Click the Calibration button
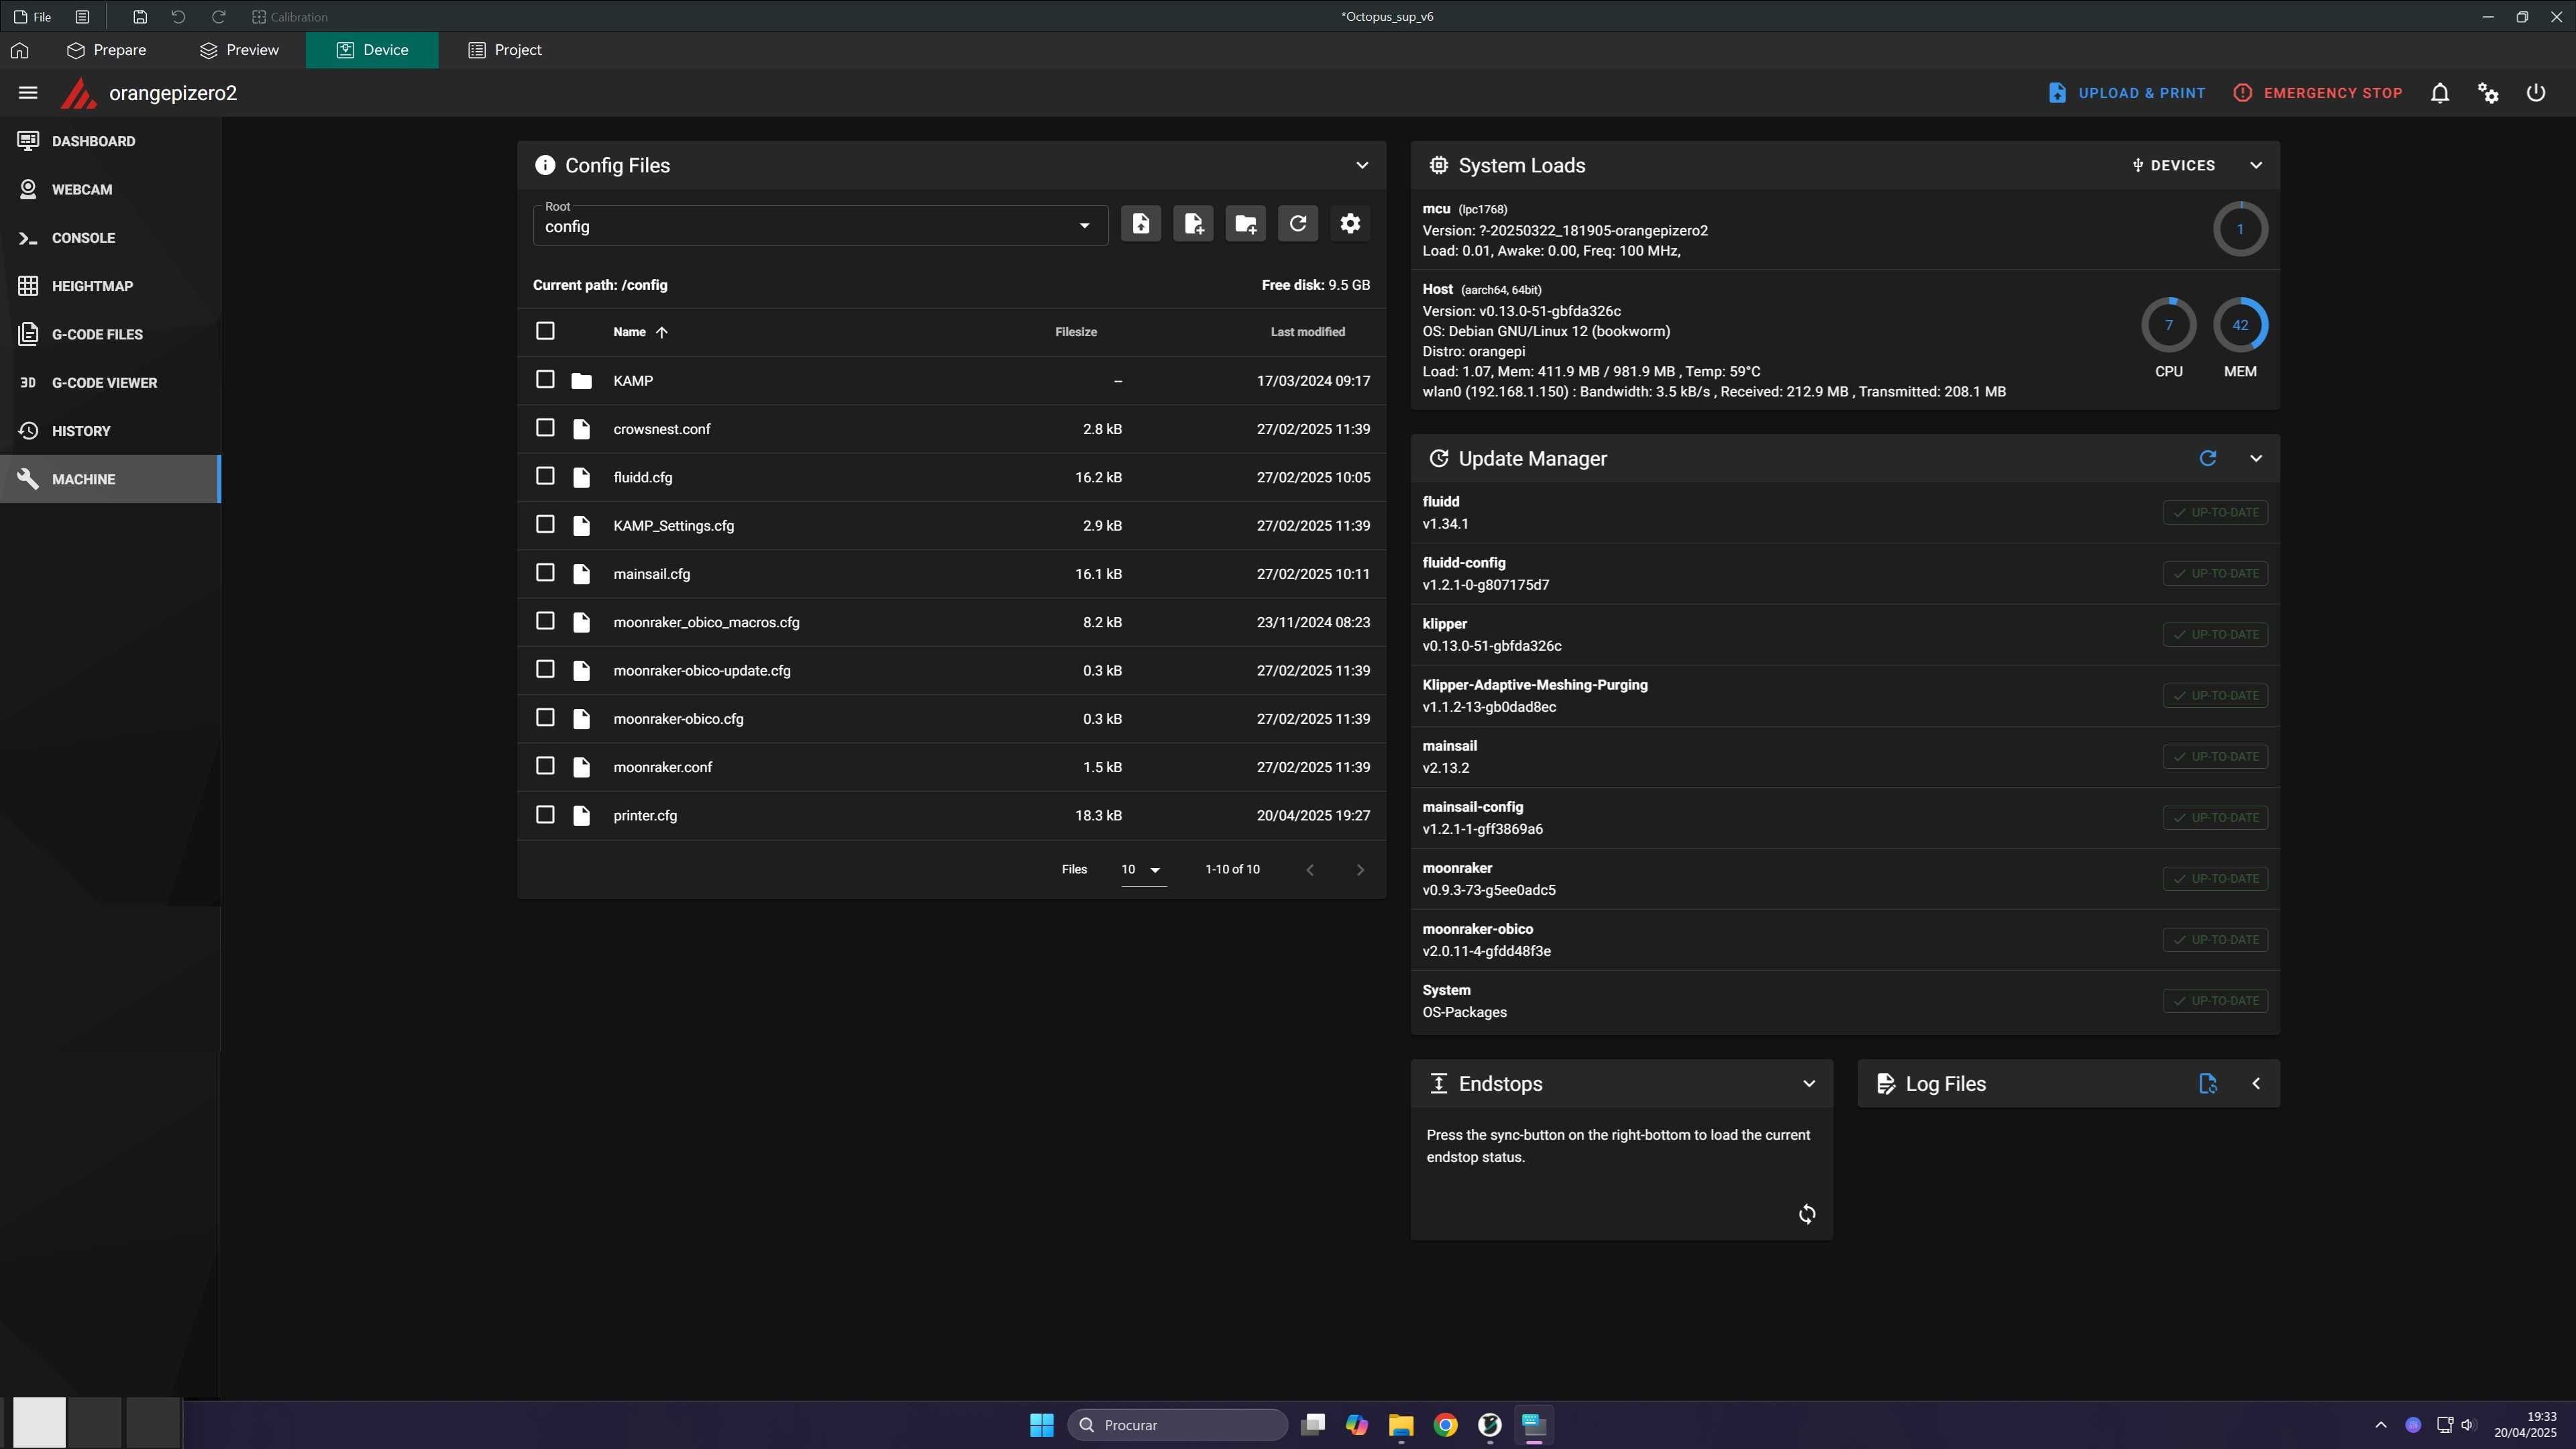Screen dimensions: 2576x1449 click(290, 17)
